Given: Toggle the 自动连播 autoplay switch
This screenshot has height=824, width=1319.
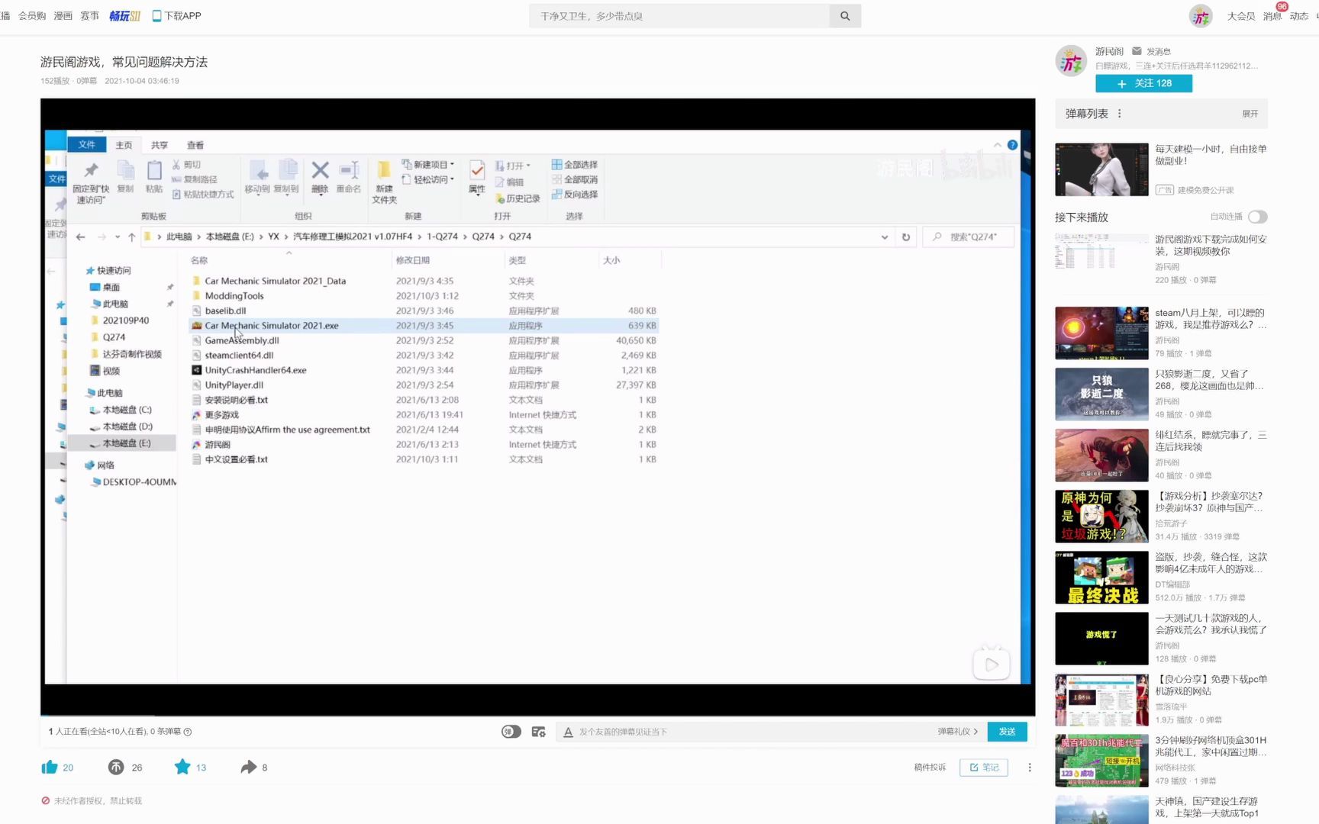Looking at the screenshot, I should [x=1258, y=217].
